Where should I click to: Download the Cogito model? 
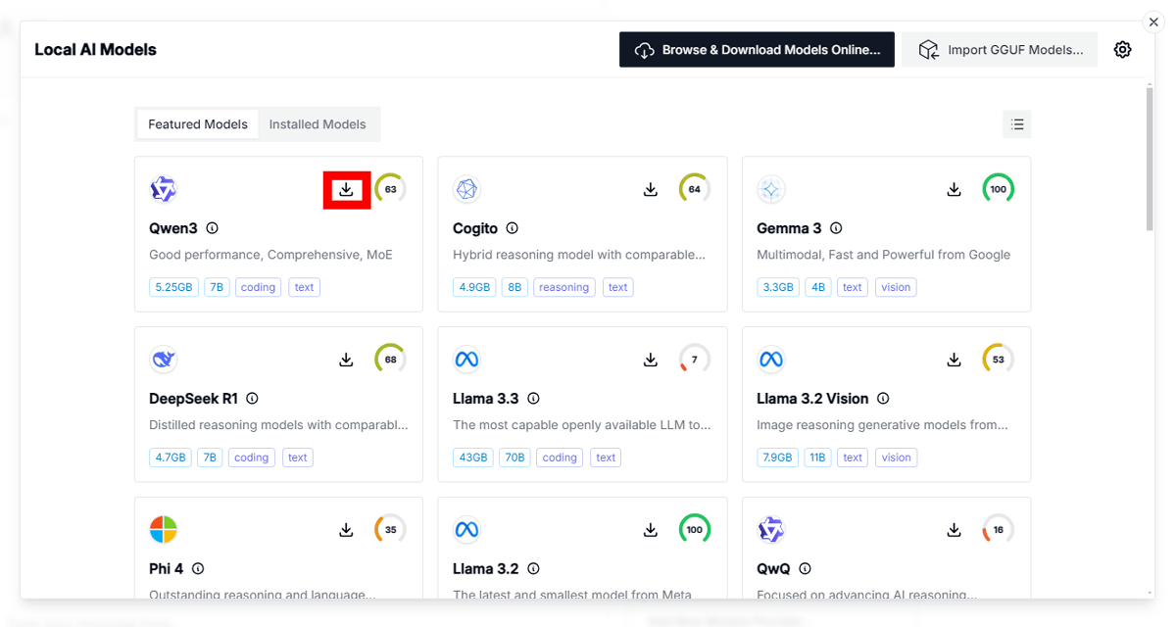pos(650,189)
